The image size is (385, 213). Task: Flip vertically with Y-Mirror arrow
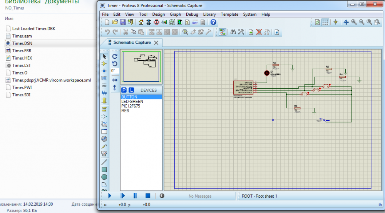tap(115, 88)
